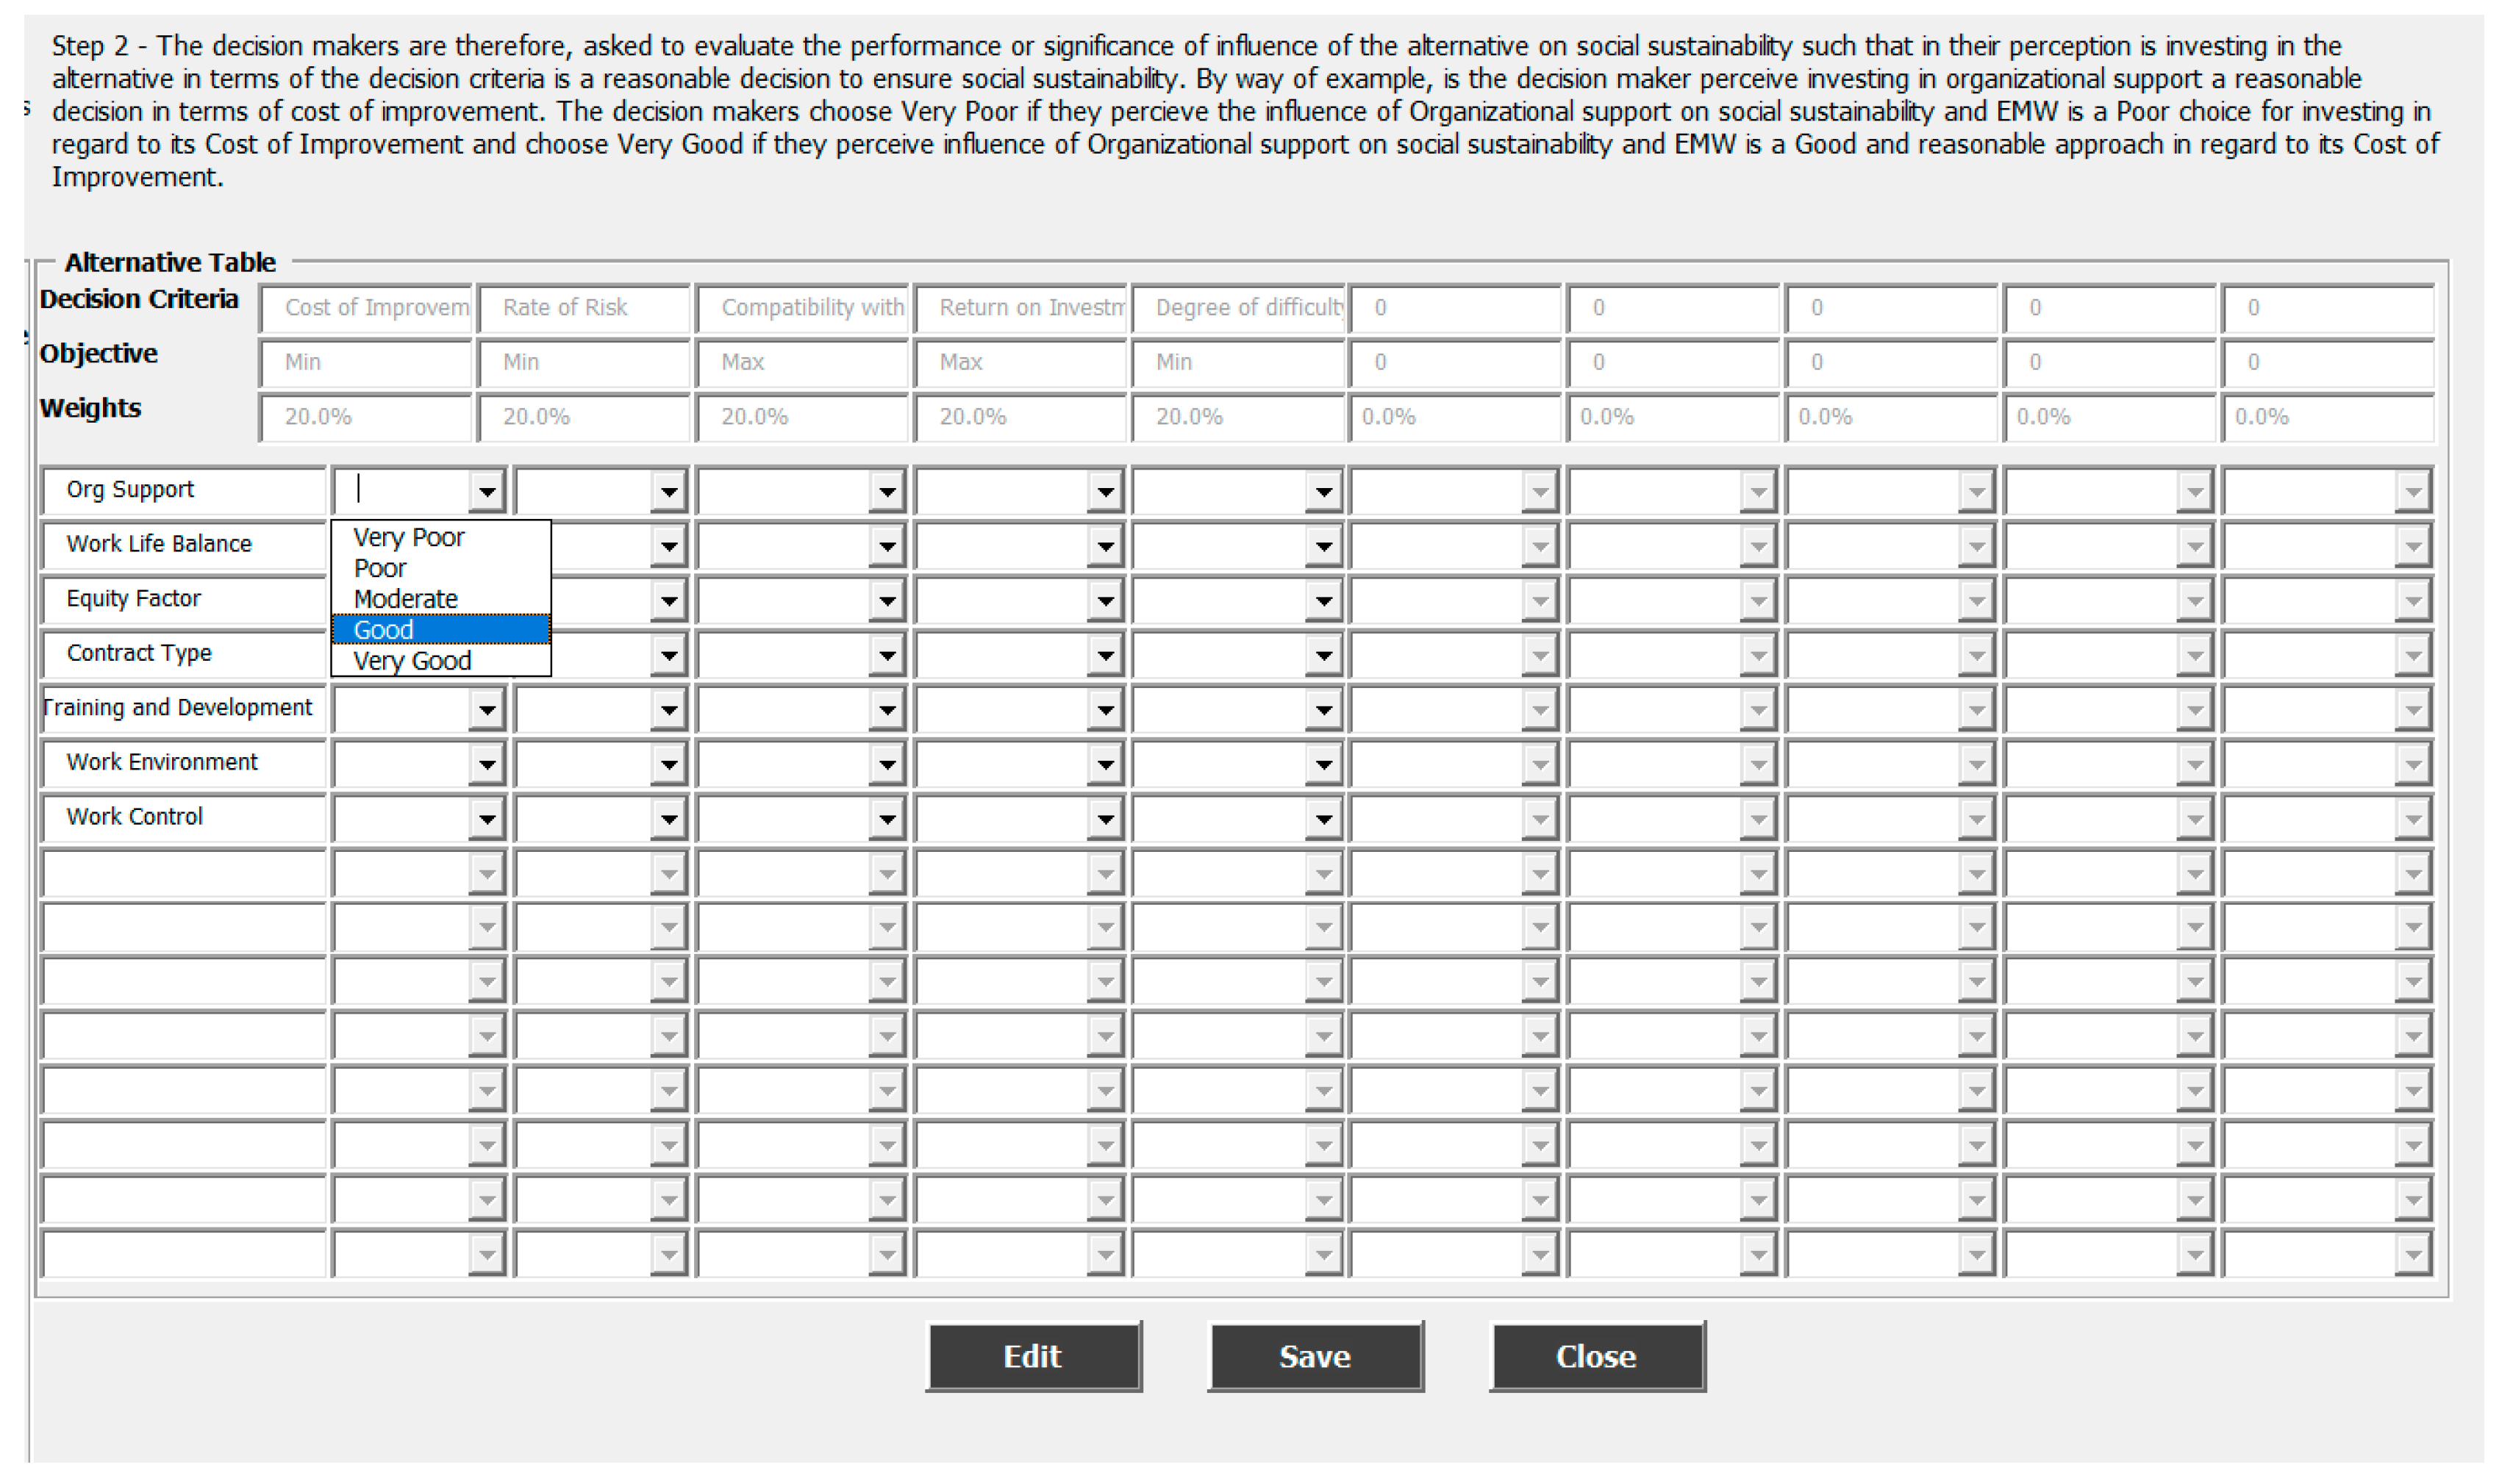Open Work Environment Return on Investment dropdown
2499x1484 pixels.
tap(1104, 765)
